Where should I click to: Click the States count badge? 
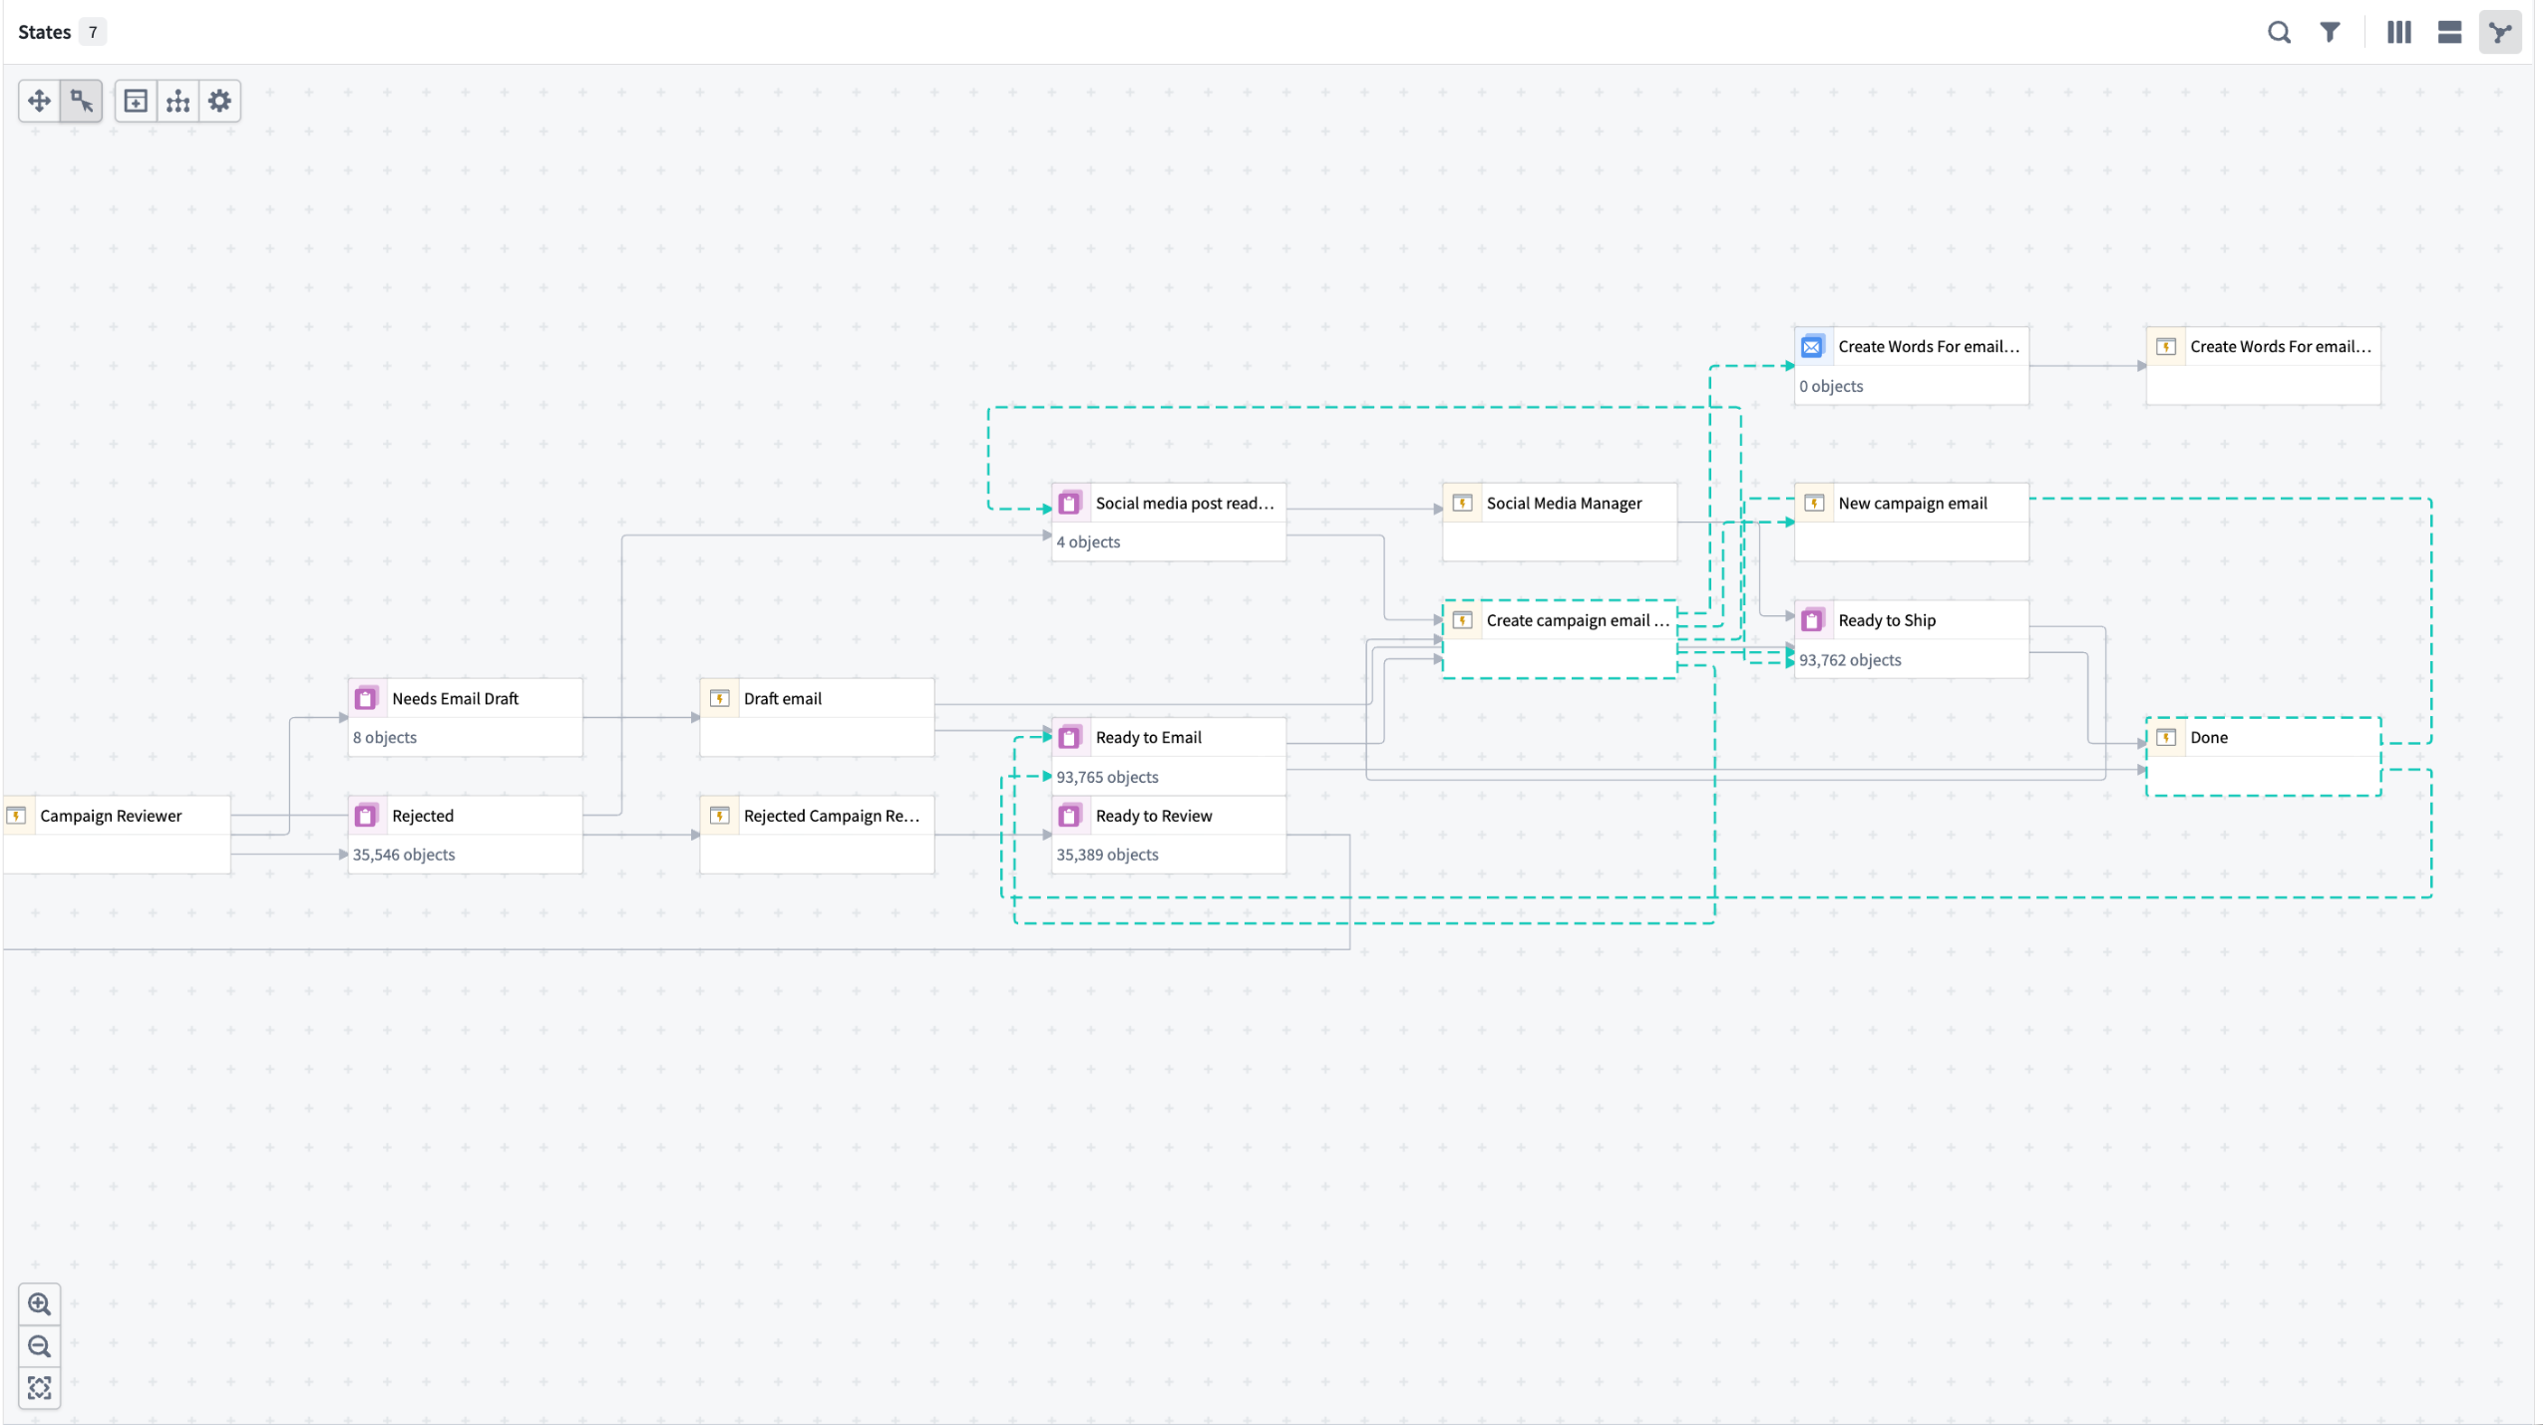click(x=92, y=31)
